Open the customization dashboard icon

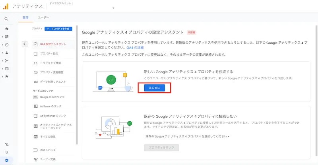point(7,37)
